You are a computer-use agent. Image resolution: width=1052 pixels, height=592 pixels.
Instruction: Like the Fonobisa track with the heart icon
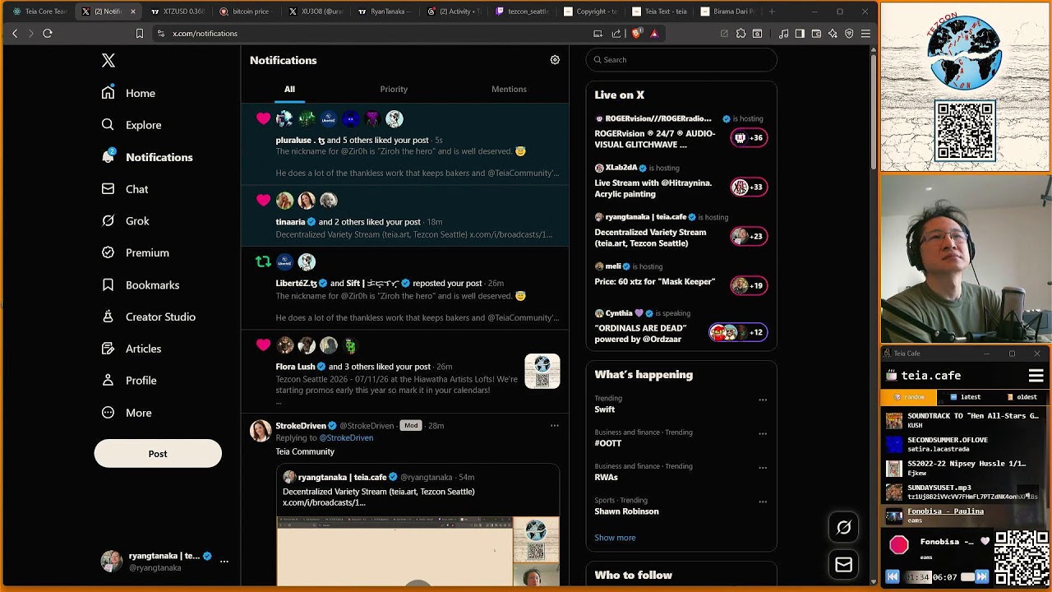985,542
